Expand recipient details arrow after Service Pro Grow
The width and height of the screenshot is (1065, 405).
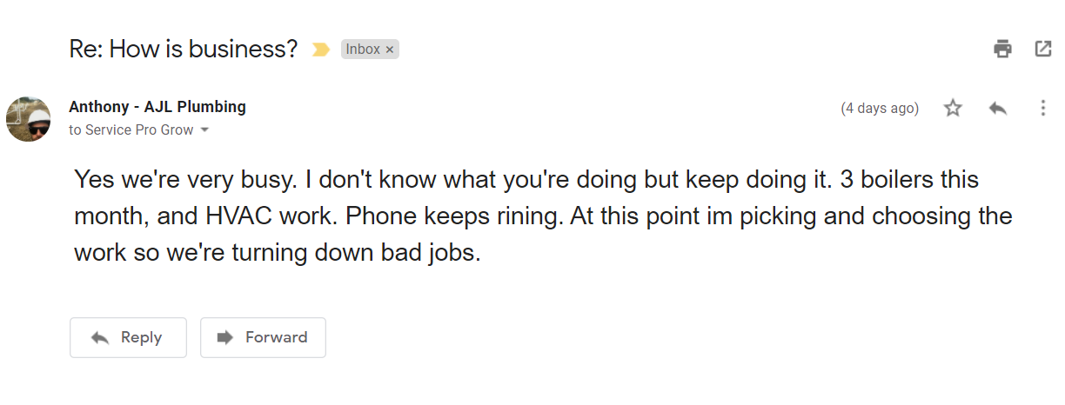204,130
